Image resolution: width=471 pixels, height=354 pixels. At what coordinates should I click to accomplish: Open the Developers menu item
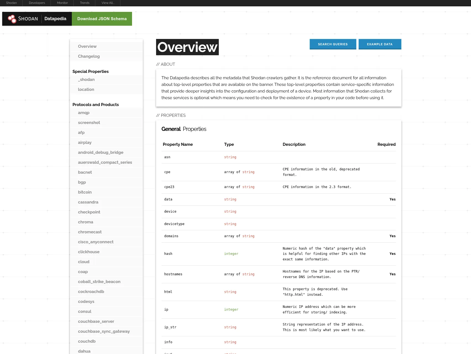coord(37,3)
